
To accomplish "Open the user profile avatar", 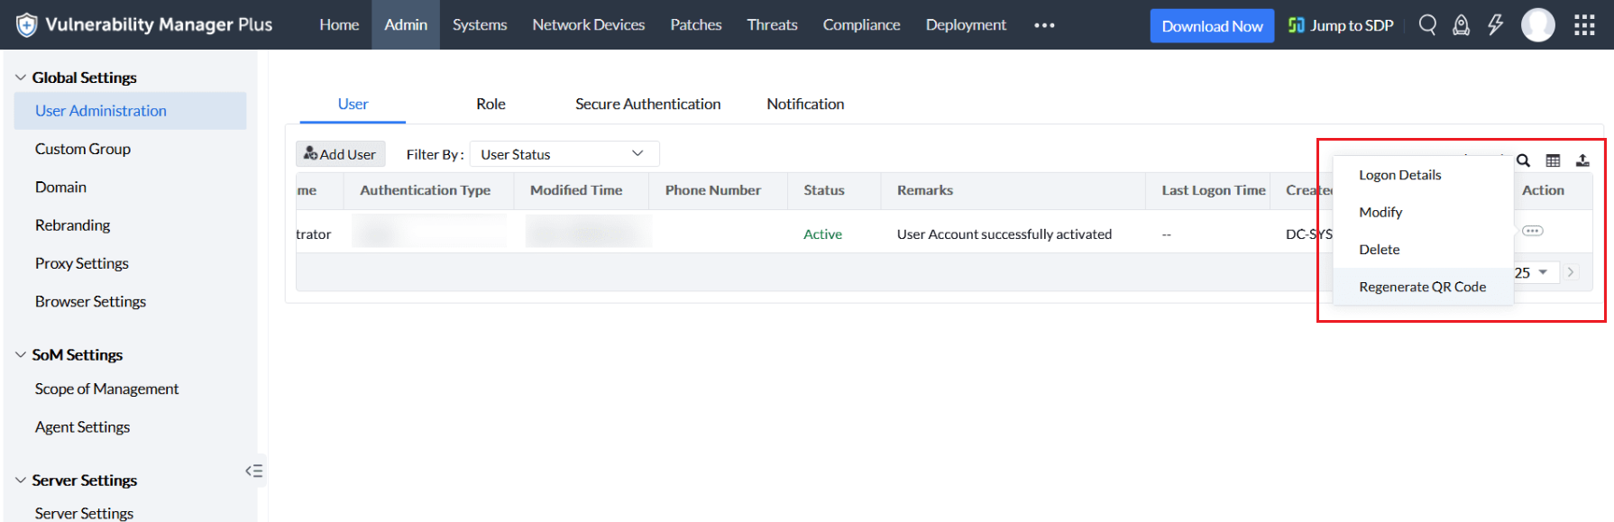I will click(1538, 25).
